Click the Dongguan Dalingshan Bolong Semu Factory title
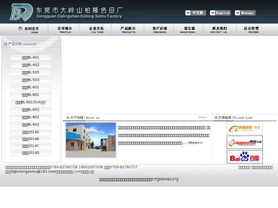This screenshot has width=278, height=208. click(x=79, y=16)
